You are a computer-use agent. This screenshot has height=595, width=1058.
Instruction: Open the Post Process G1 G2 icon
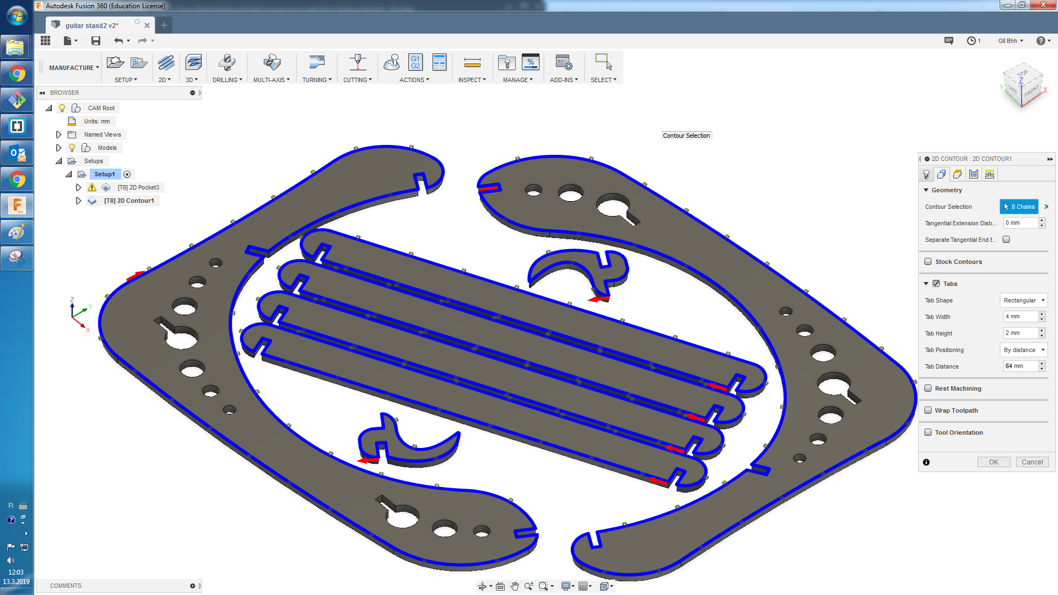(415, 62)
